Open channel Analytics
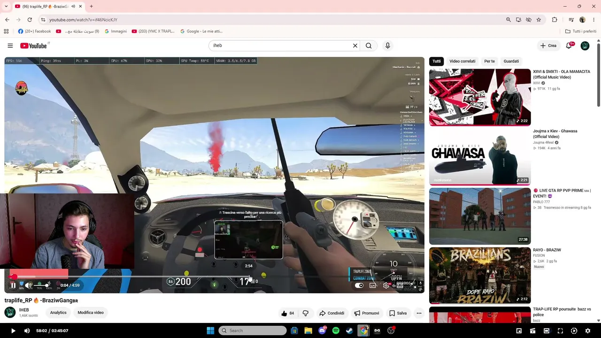 (58, 313)
